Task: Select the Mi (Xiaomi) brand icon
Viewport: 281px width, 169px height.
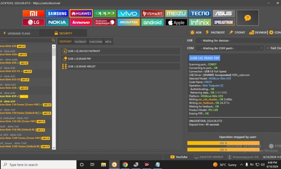Action: (x=34, y=13)
